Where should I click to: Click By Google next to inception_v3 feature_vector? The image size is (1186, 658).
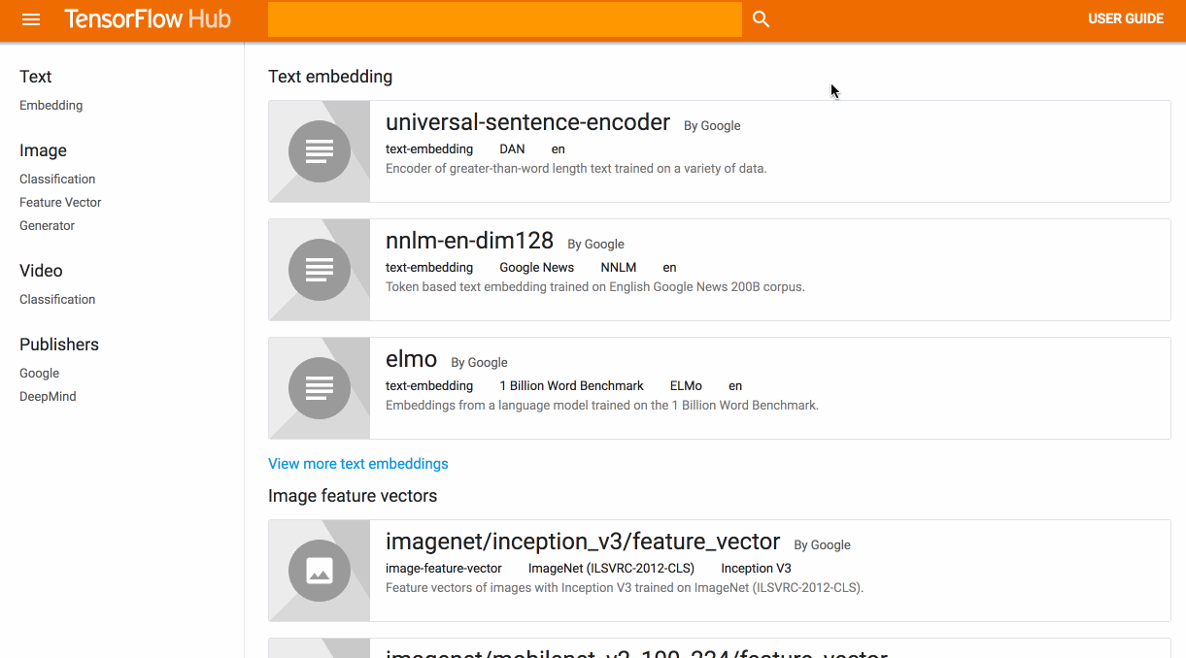[822, 544]
